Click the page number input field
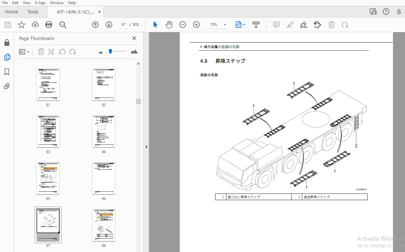 click(x=123, y=25)
